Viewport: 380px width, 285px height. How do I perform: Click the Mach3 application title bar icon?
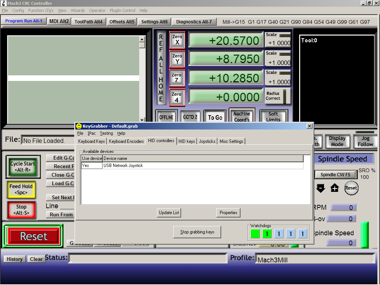pos(4,3)
